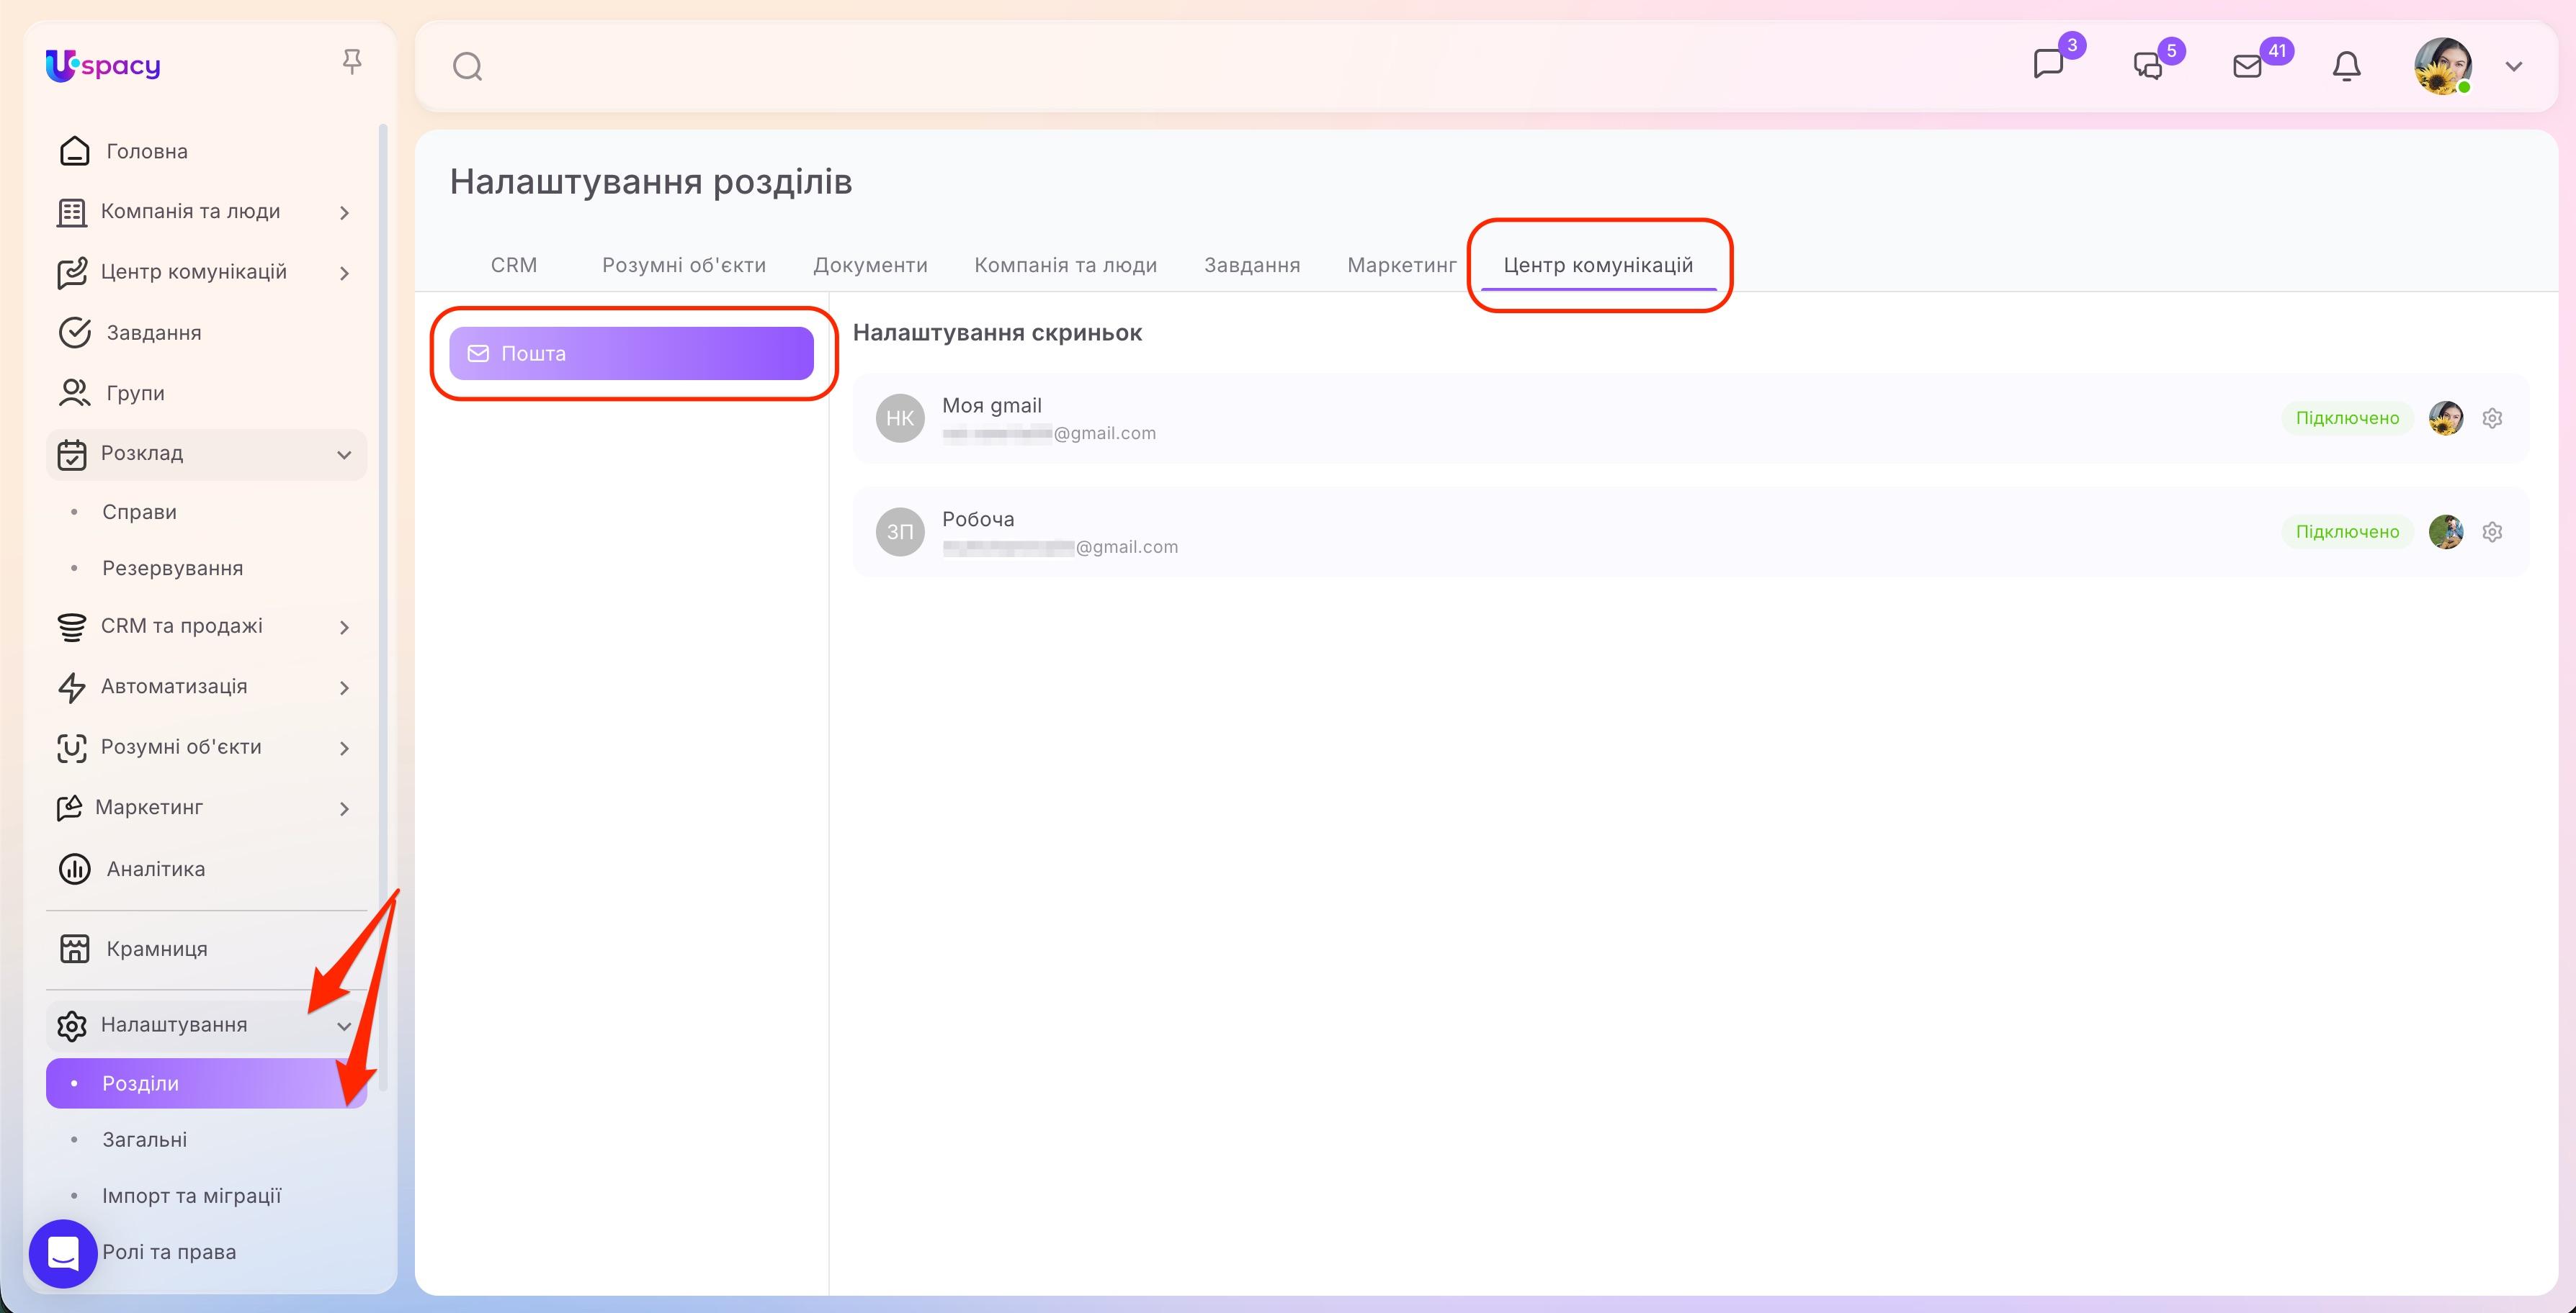Click owner avatar of Моя gmail mailbox
This screenshot has width=2576, height=1313.
point(2446,418)
